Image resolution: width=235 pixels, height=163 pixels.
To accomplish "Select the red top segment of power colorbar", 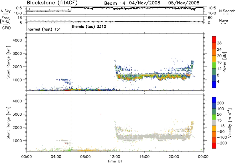I will (x=214, y=39).
